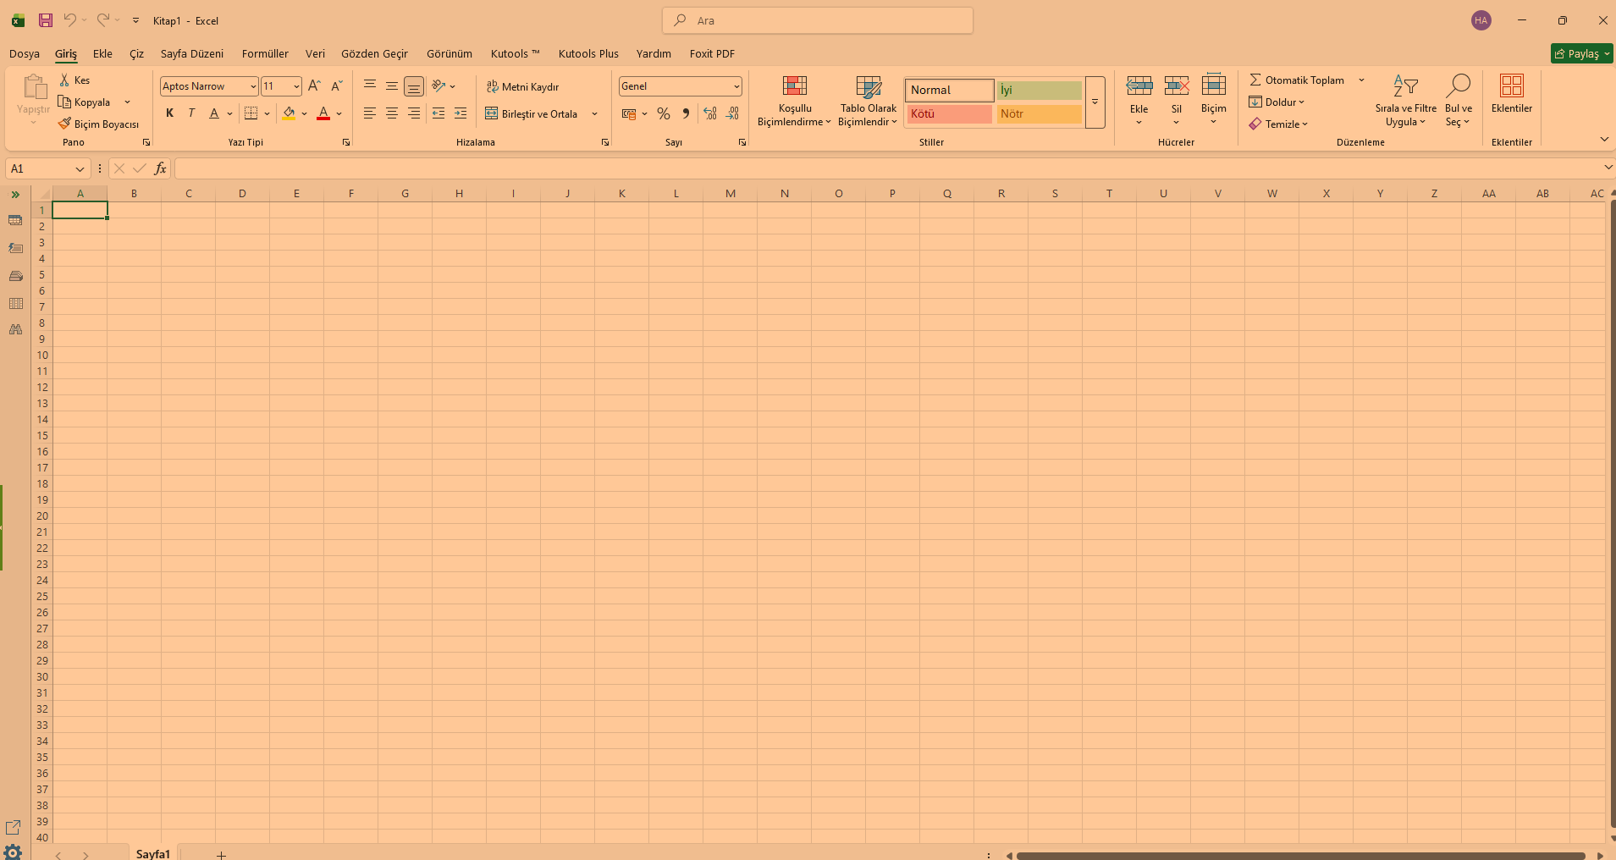Increase indent in the cell

(x=461, y=113)
